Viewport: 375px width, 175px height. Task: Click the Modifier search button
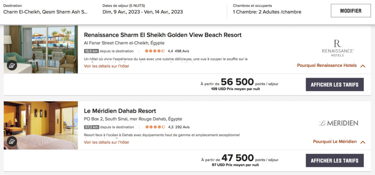(350, 11)
